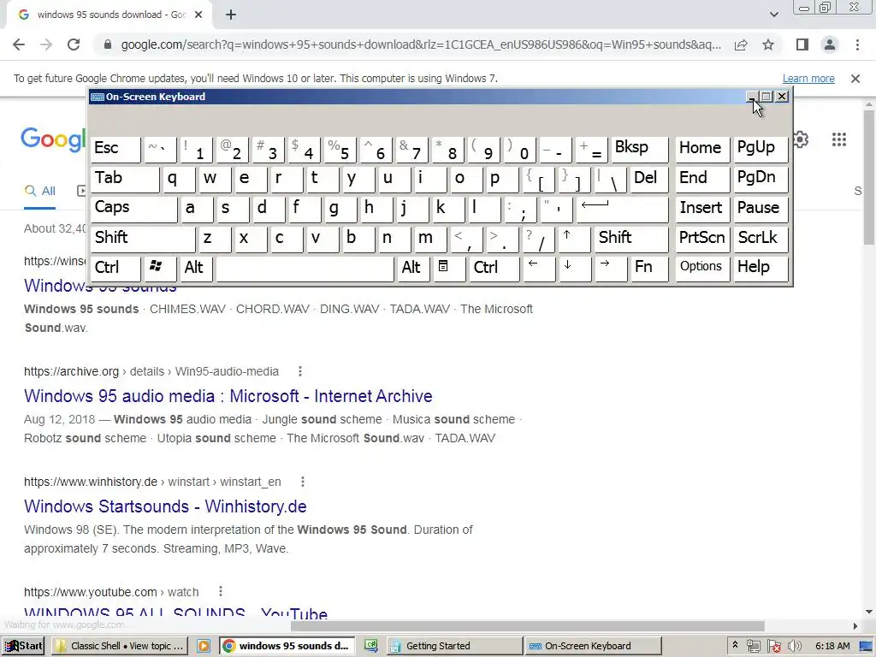Open the network tray icon
Screen dimensions: 876x657
click(x=753, y=647)
